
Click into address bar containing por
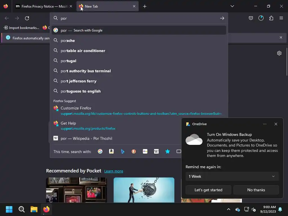[x=139, y=18]
